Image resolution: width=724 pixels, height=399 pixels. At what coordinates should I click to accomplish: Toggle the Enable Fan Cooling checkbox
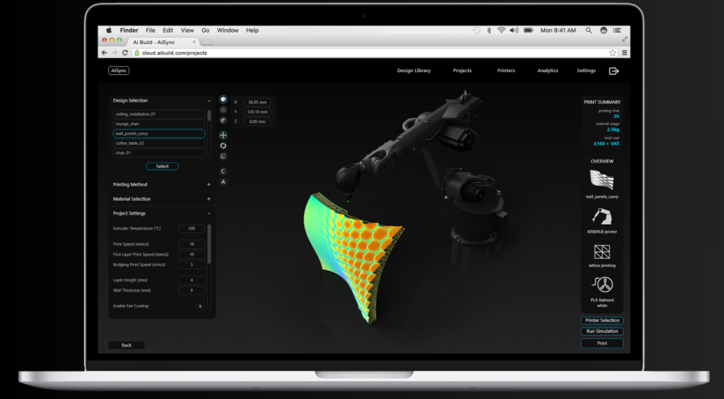click(200, 306)
